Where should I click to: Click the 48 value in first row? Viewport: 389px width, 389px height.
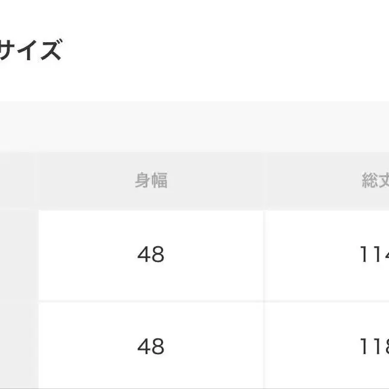pos(151,255)
